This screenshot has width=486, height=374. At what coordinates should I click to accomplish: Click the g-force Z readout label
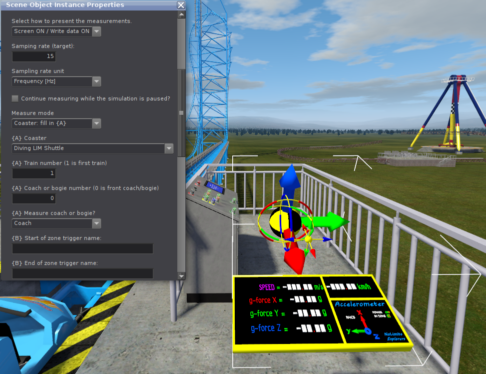click(x=266, y=328)
